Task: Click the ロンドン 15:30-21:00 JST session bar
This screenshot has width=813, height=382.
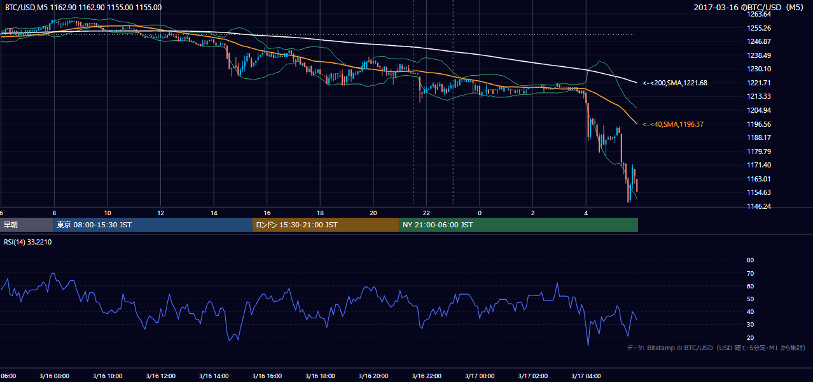Action: click(326, 225)
